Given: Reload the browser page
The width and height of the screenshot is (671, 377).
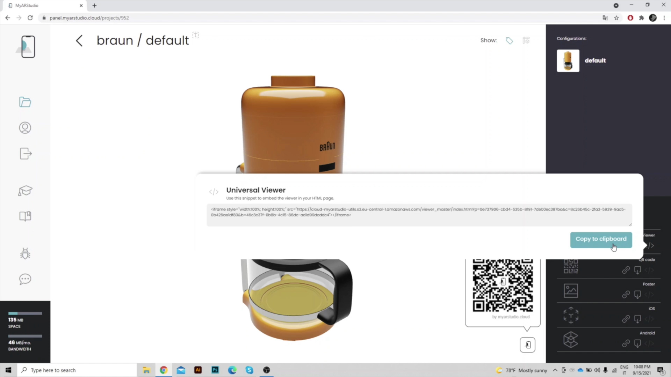Looking at the screenshot, I should click(x=30, y=18).
